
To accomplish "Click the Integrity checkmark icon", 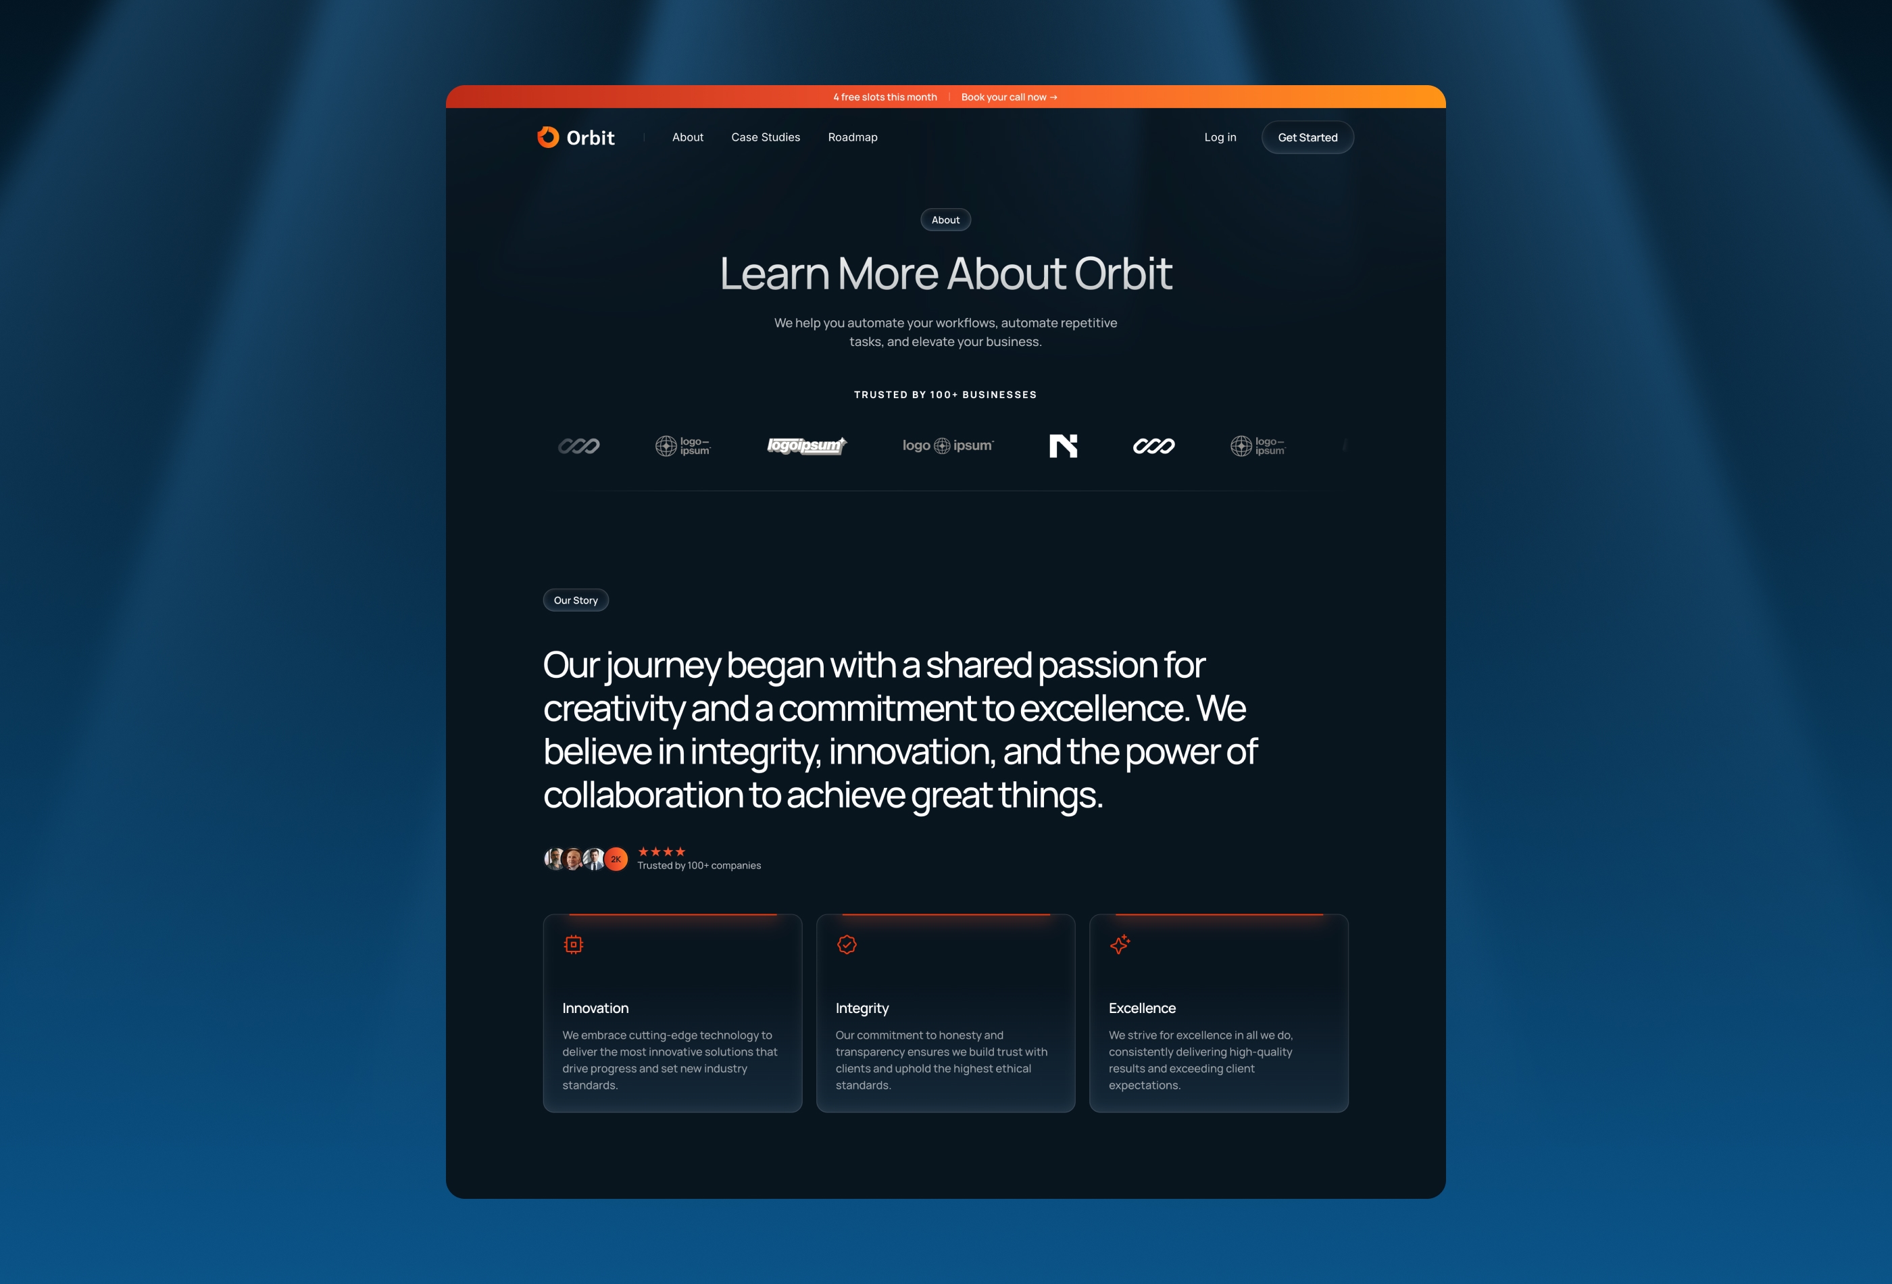I will (848, 944).
